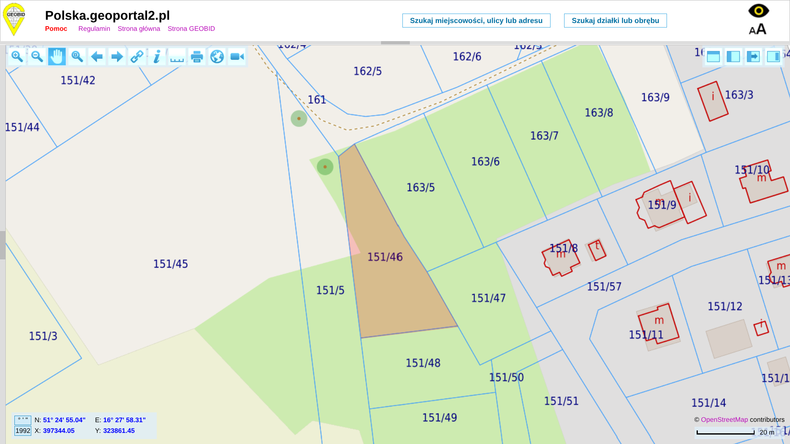Screen dimensions: 790x444
Task: Toggle degrees-minutes-seconds coordinate format box
Action: pos(23,420)
